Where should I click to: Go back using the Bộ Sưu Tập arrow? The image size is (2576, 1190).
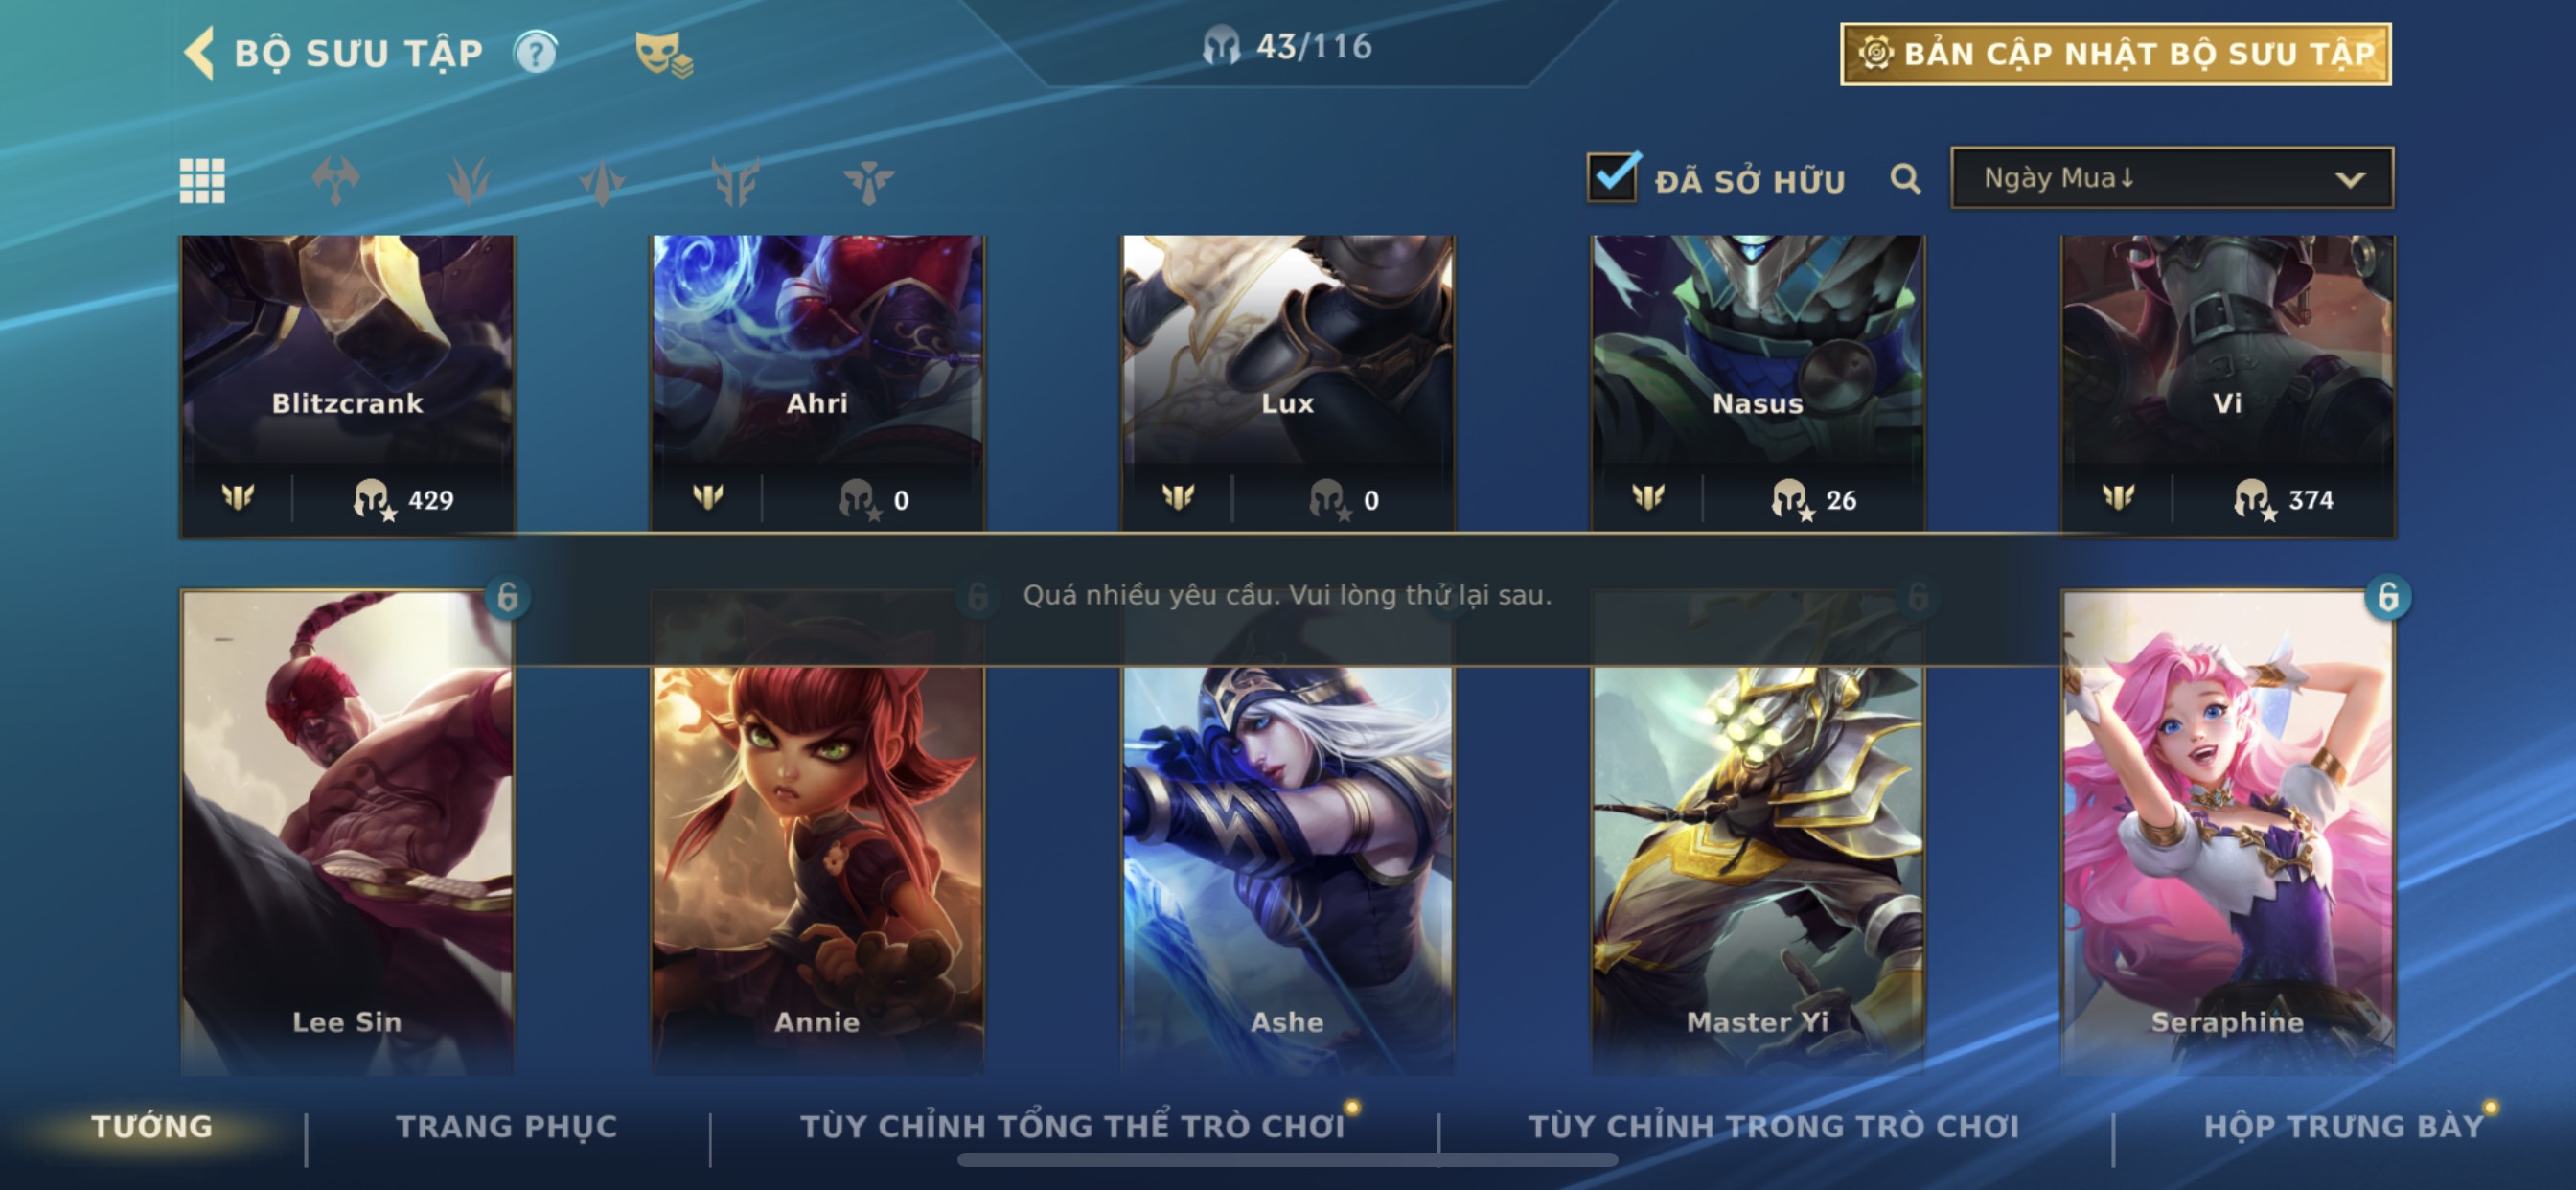[x=199, y=52]
